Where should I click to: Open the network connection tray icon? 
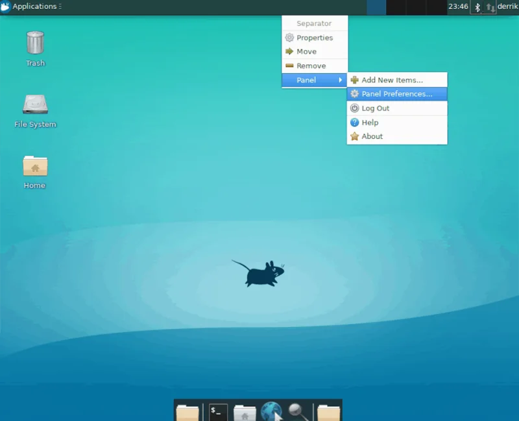tap(490, 7)
